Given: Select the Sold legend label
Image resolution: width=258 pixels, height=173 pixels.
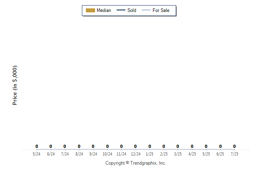Looking at the screenshot, I should click(x=132, y=10).
